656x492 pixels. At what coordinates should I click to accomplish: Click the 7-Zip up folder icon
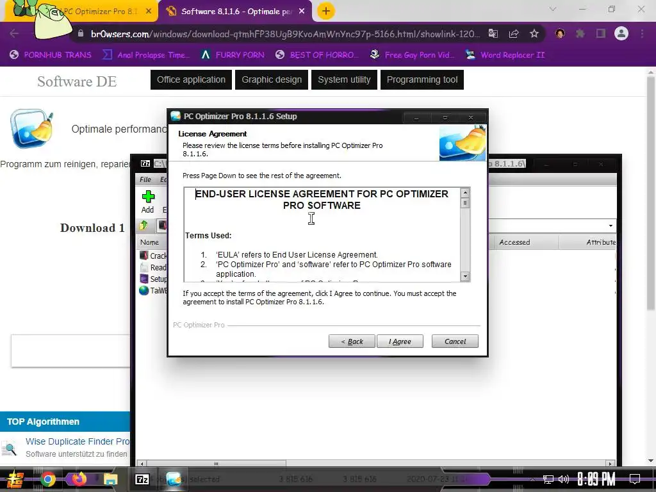[x=143, y=225]
